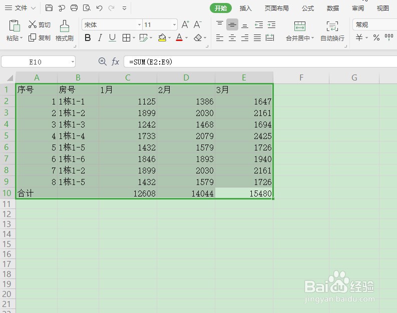Open number format 常规 combo box

[374, 25]
